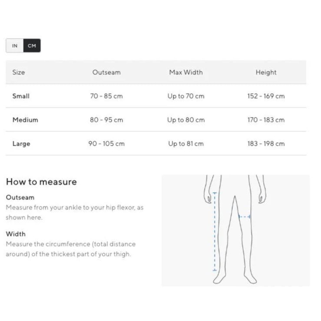Select the CM unit option
The height and width of the screenshot is (321, 321).
pos(32,46)
